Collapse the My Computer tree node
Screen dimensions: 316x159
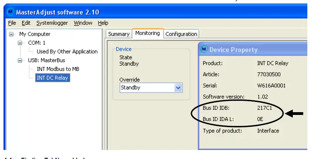(11, 34)
